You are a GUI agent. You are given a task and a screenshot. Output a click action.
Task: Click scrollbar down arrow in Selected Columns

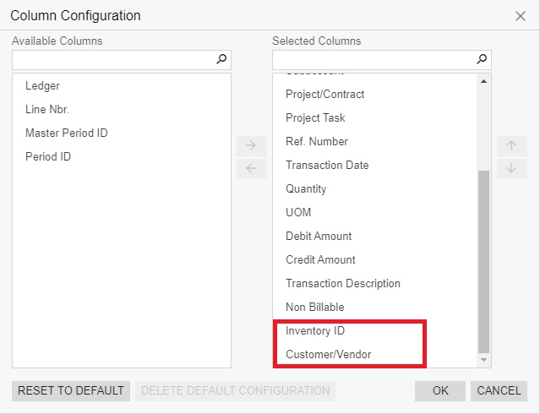coord(483,360)
